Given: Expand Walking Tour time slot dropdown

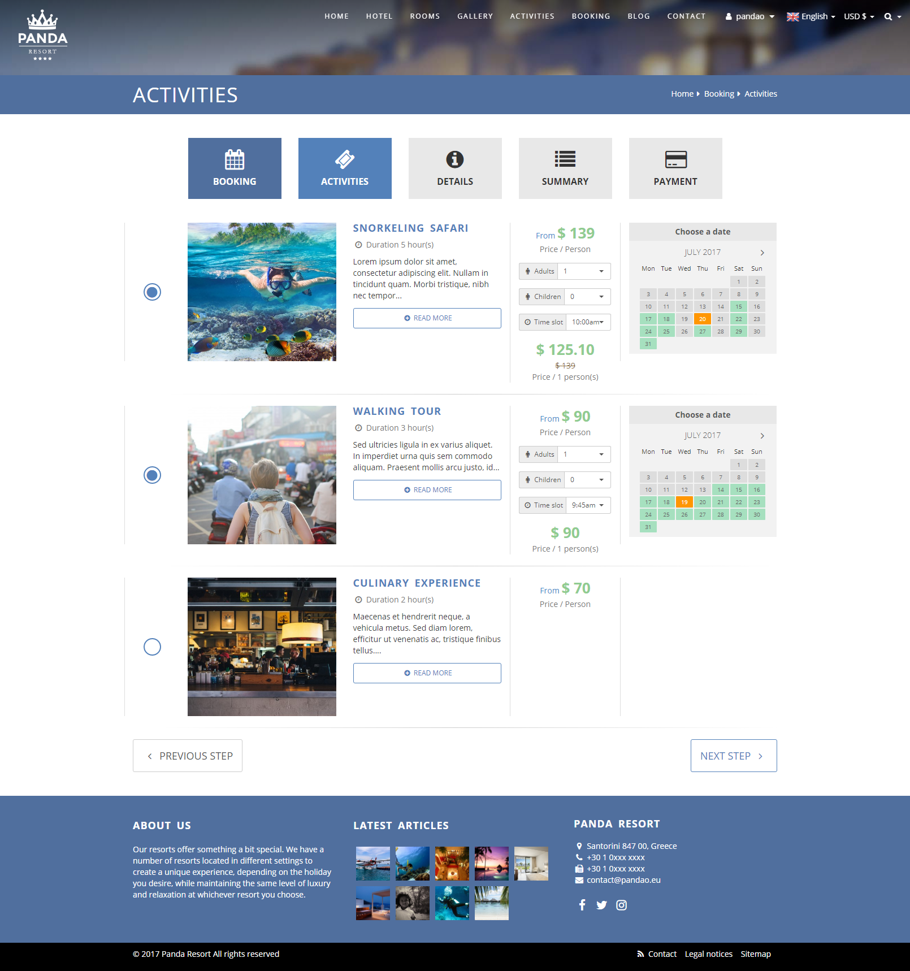Looking at the screenshot, I should coord(588,505).
